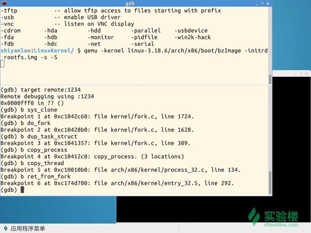311x233 pixels.
Task: Focus the black QEMU display area
Action: point(213,209)
